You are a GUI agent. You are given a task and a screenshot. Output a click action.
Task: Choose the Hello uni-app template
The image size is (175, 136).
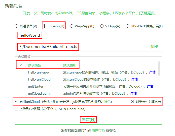[38, 72]
